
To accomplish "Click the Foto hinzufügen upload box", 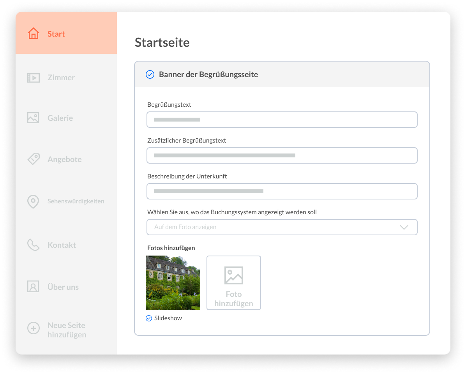I will 234,283.
